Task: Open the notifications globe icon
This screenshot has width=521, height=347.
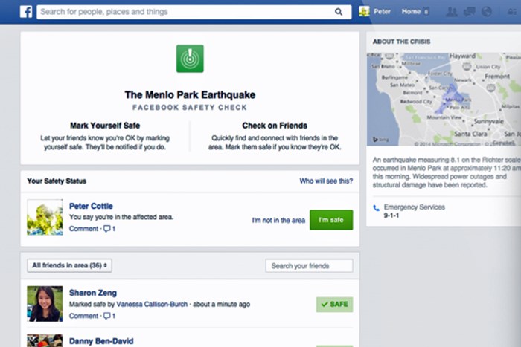Action: (x=487, y=12)
